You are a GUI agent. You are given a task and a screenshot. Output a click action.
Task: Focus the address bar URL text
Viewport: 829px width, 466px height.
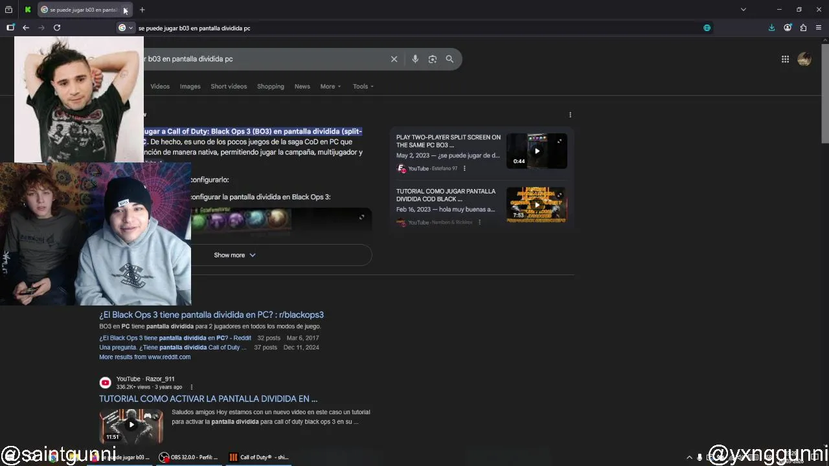pyautogui.click(x=194, y=28)
